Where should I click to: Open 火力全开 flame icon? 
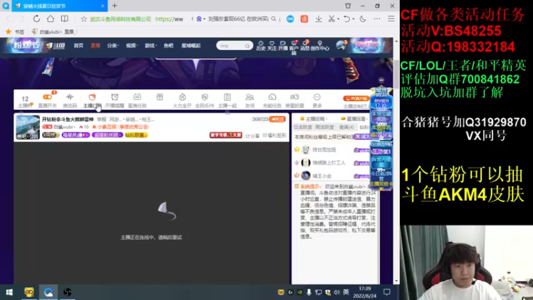(182, 101)
